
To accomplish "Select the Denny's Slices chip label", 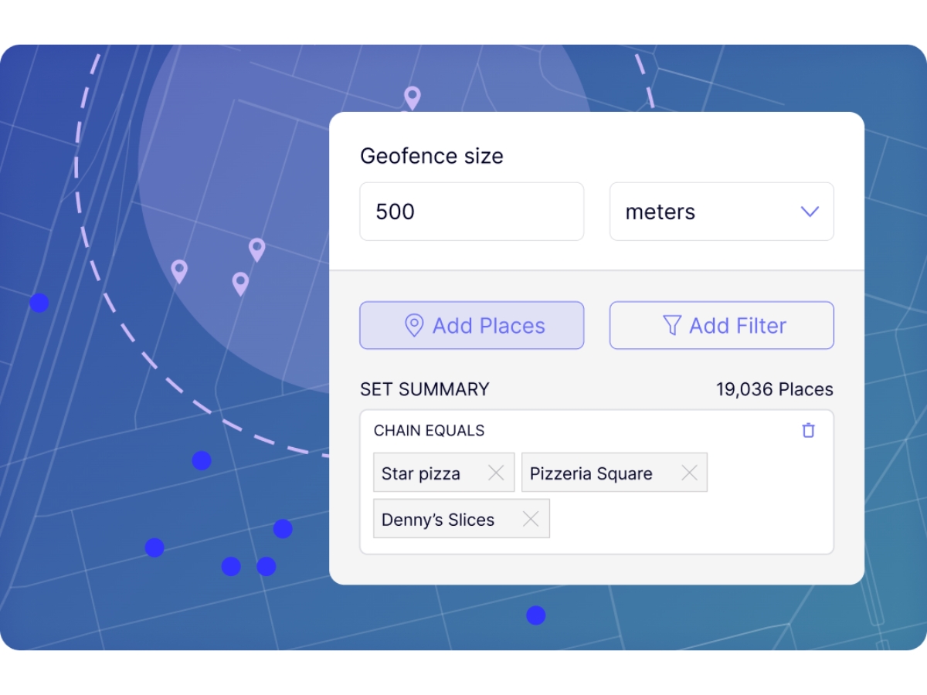I will (x=438, y=520).
